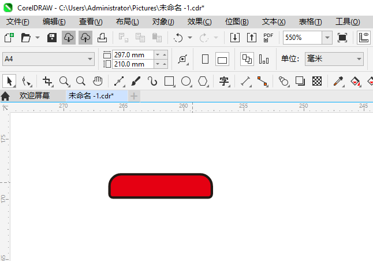Viewport: 373px width, 261px height.
Task: Select the Ellipse tool
Action: (x=186, y=81)
